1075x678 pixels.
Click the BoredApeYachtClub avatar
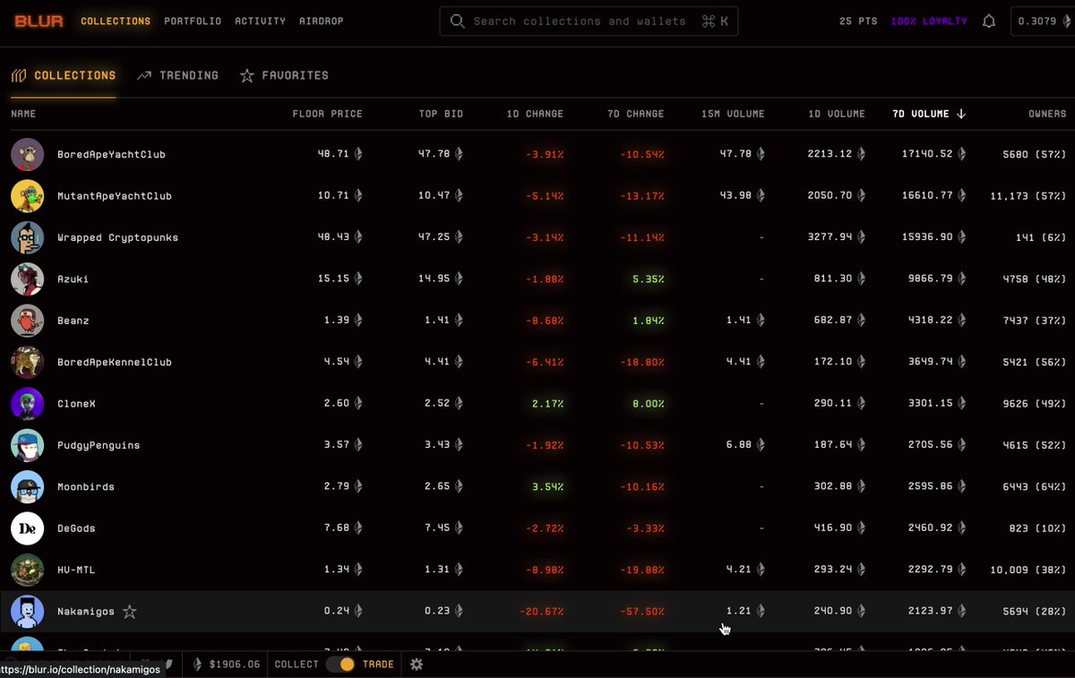(27, 154)
